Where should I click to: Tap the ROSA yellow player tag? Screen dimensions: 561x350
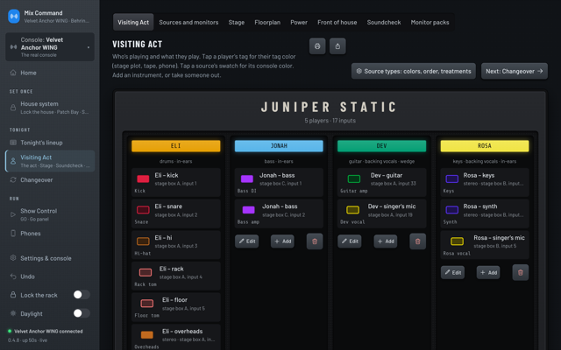pyautogui.click(x=485, y=146)
